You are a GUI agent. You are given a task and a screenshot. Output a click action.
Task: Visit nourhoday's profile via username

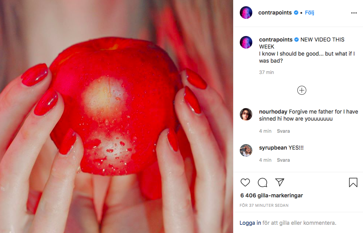point(273,112)
